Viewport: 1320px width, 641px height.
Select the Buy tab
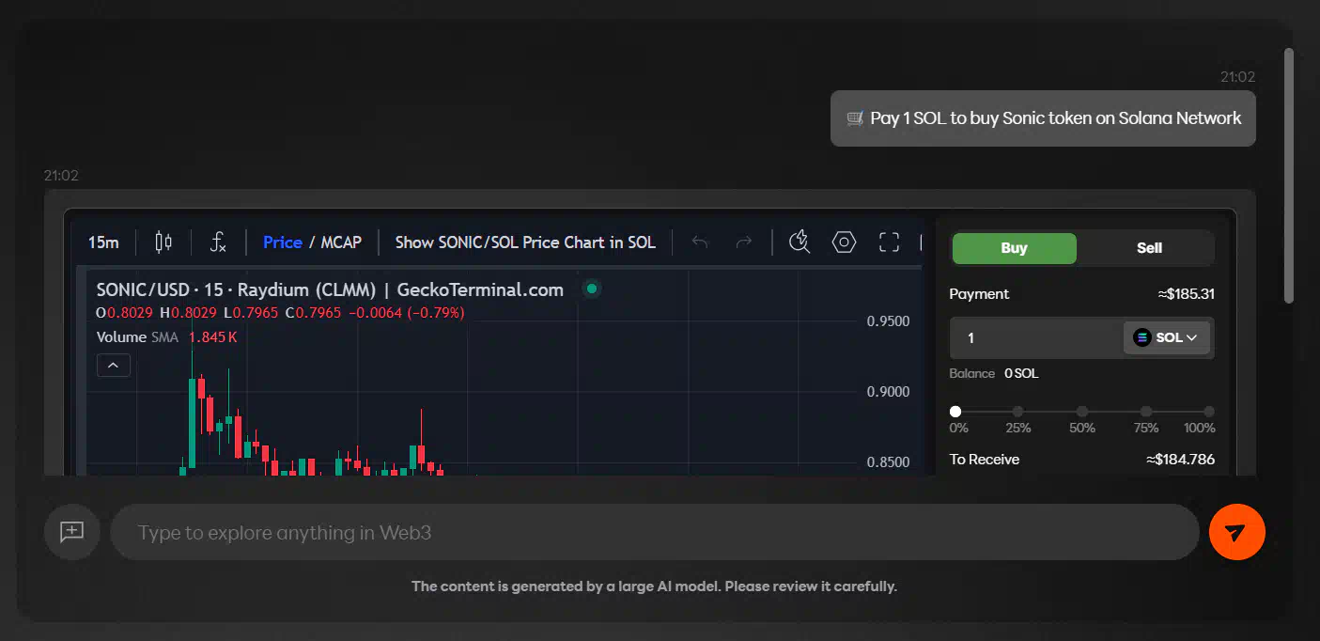coord(1014,248)
